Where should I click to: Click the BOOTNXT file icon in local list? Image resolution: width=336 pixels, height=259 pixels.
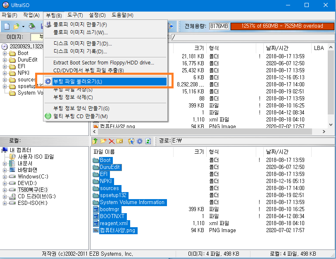pos(96,216)
